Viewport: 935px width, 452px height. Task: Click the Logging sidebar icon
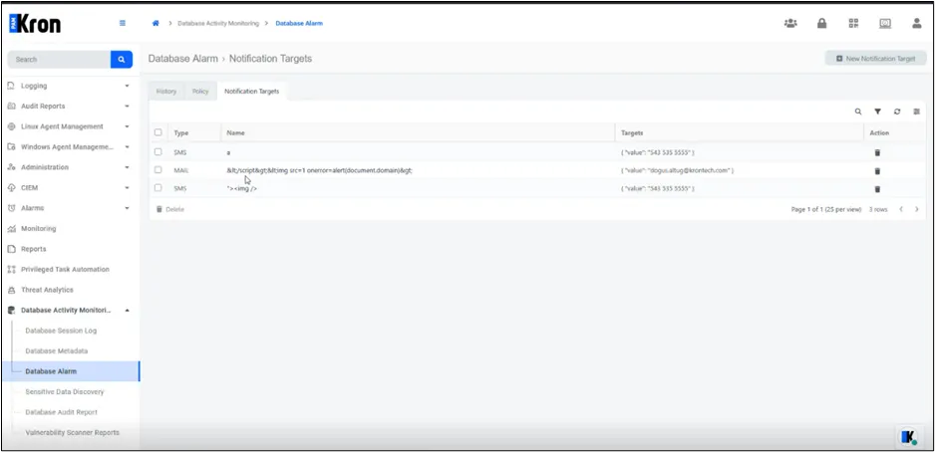pyautogui.click(x=11, y=86)
